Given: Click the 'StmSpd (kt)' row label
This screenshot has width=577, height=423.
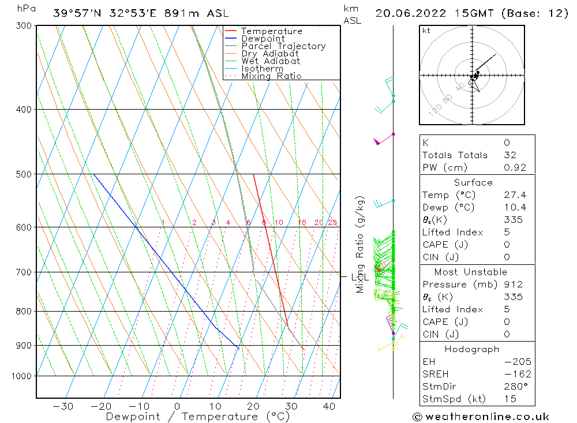Looking at the screenshot, I should (x=454, y=399).
